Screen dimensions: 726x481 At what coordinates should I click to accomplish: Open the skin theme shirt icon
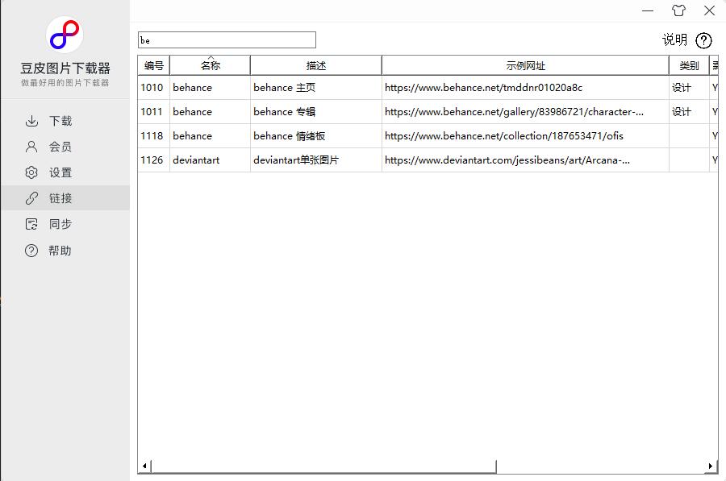(x=678, y=10)
